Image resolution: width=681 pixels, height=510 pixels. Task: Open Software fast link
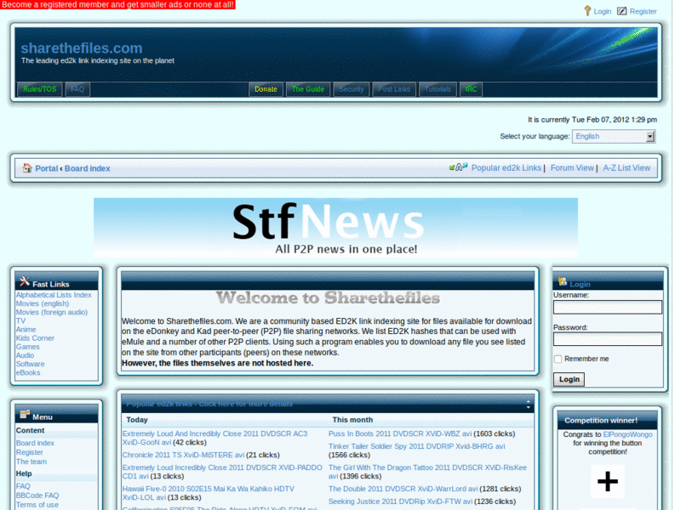click(30, 364)
